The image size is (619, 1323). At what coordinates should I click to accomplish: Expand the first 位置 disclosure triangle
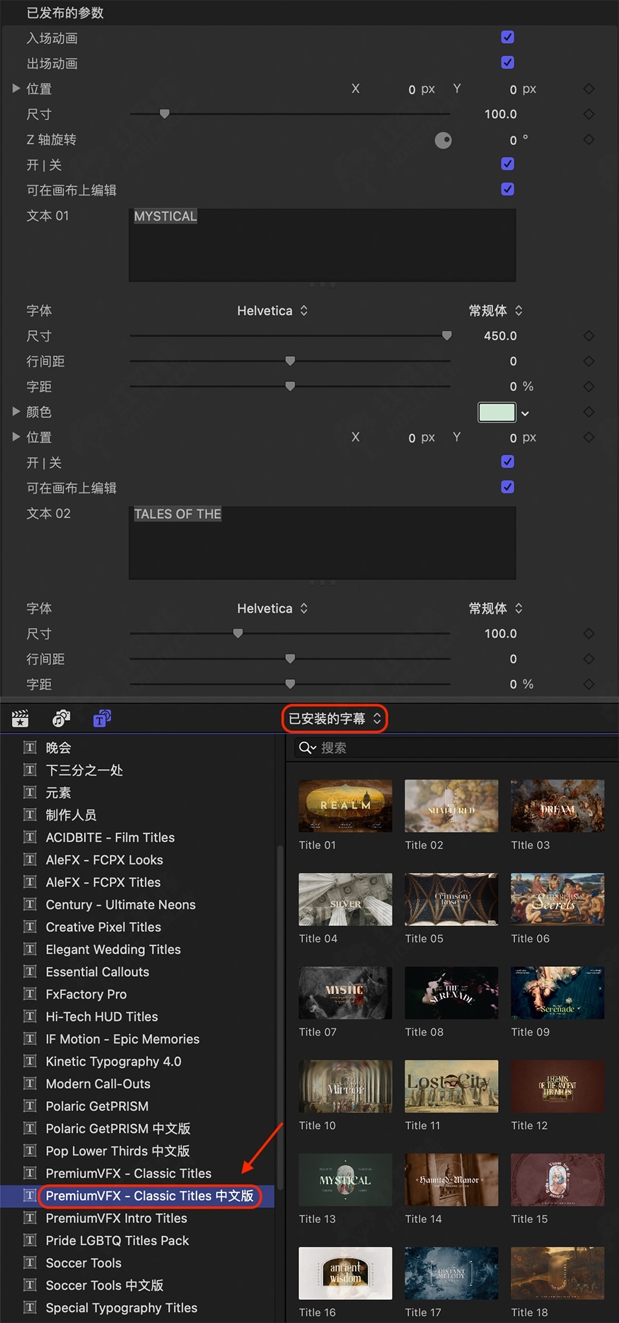click(16, 88)
